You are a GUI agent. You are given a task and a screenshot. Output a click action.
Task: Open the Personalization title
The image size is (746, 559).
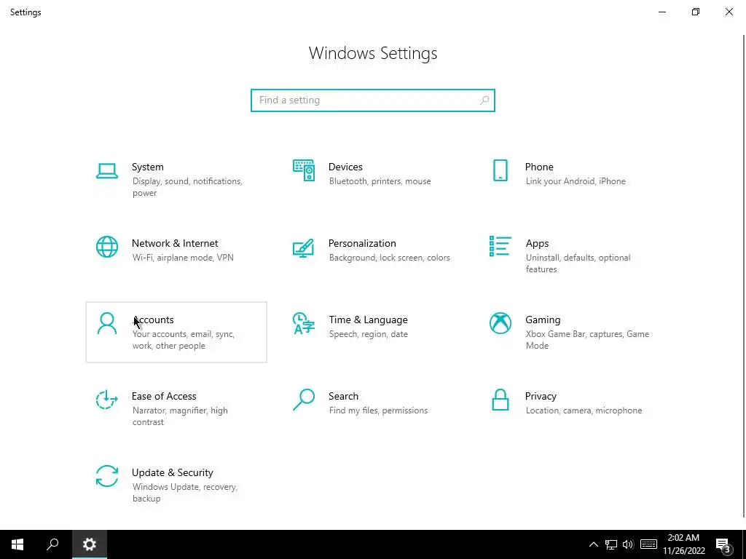(362, 243)
